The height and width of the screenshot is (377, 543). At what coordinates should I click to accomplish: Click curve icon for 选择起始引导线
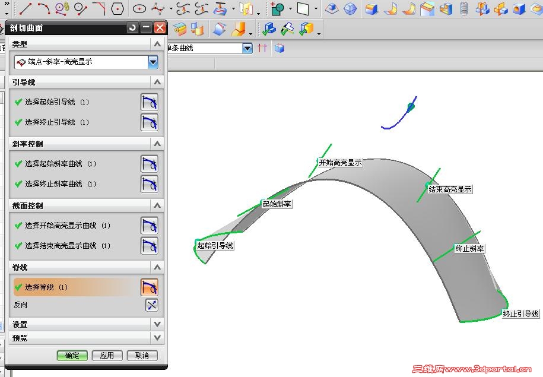(x=150, y=102)
